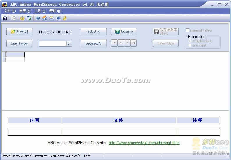Click the Excel sheet toolbar icon
Viewport: 231px width, 160px height.
coord(14,18)
